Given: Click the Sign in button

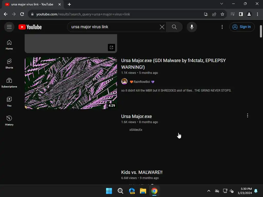Looking at the screenshot, I should click(242, 27).
